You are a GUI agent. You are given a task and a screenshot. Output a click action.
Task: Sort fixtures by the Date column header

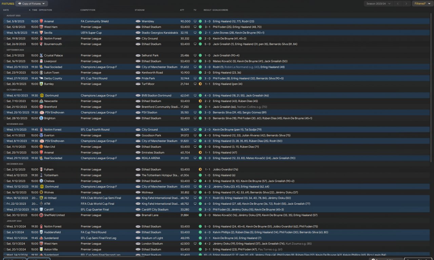coord(6,10)
